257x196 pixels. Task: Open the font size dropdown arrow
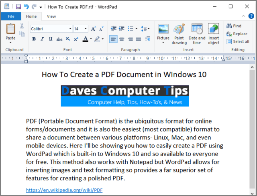[x=86, y=29]
